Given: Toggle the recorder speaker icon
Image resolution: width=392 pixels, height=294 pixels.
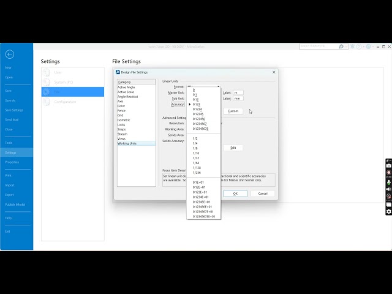Looking at the screenshot, I should point(389,189).
